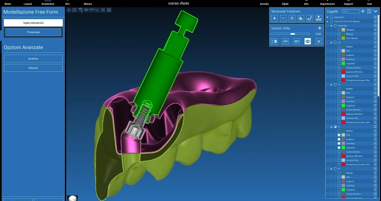381x201 pixels.
Task: Open the Misura menu in top bar
Action: coord(87,4)
